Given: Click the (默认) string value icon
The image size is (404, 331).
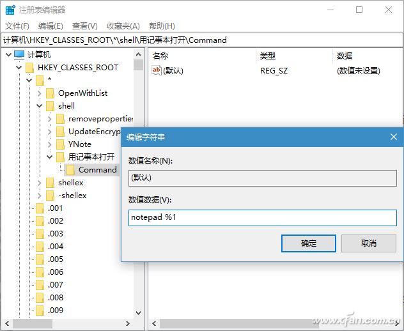Looking at the screenshot, I should coord(157,70).
